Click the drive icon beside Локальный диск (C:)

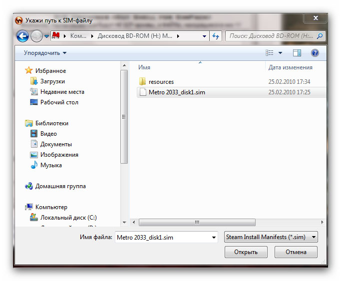(34, 217)
